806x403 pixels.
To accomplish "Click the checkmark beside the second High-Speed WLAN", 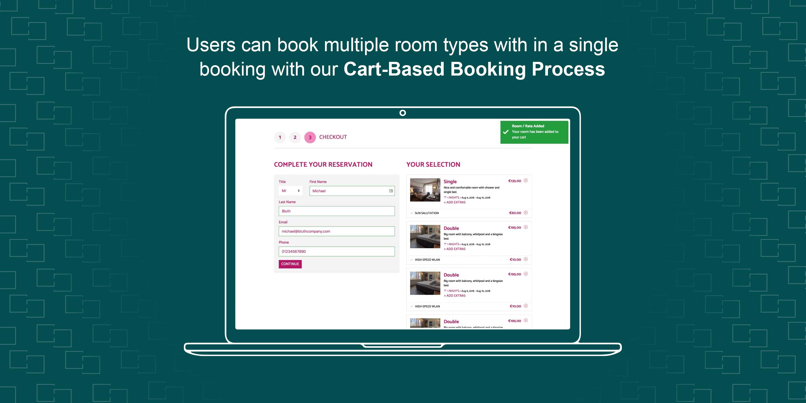I will pos(411,306).
